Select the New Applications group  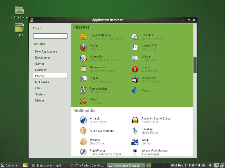[x=50, y=52]
